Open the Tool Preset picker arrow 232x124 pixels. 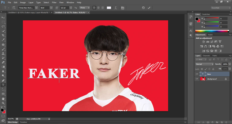[8, 8]
